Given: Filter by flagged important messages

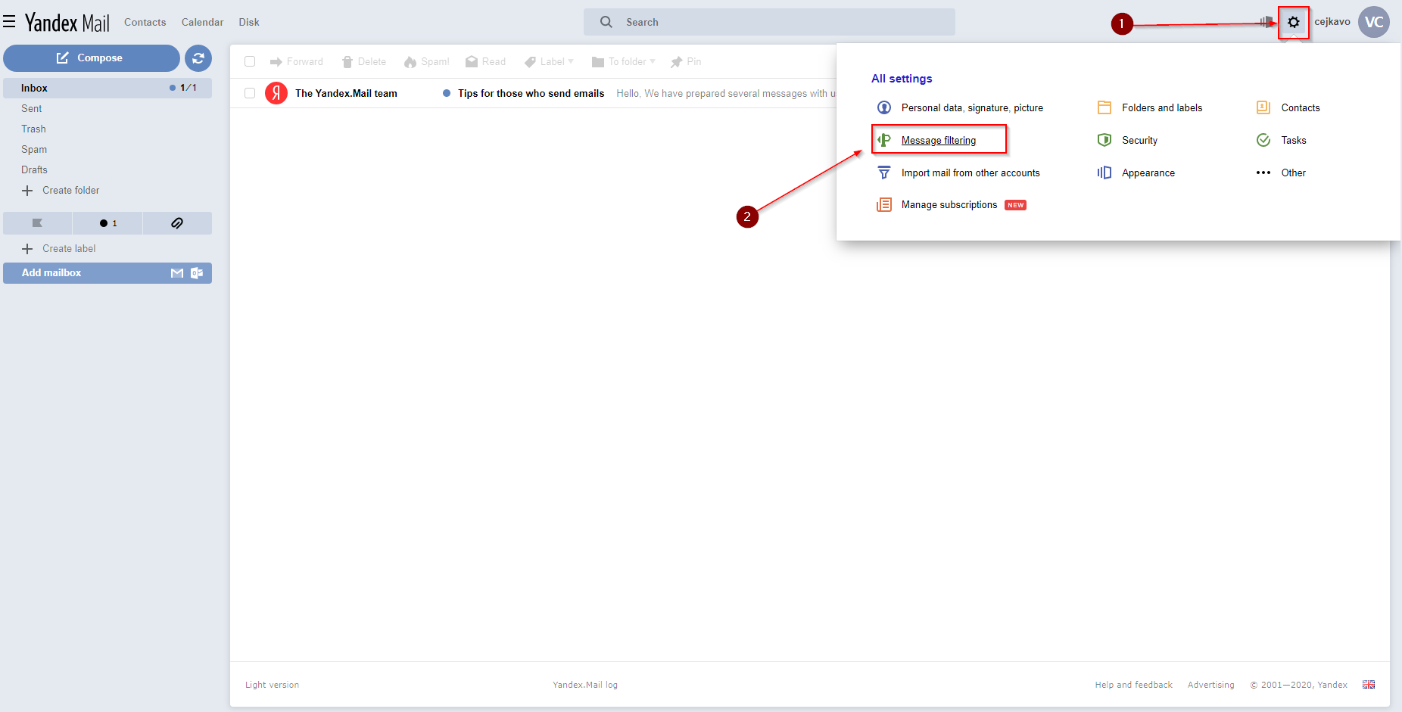Looking at the screenshot, I should pyautogui.click(x=37, y=223).
